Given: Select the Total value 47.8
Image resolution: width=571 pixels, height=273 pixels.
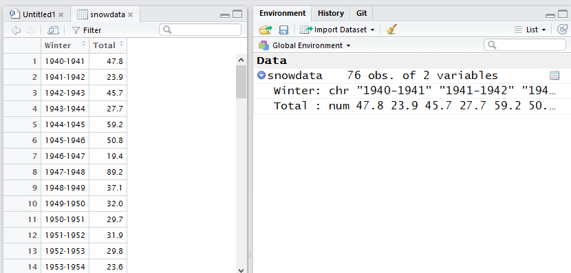Looking at the screenshot, I should [x=108, y=61].
